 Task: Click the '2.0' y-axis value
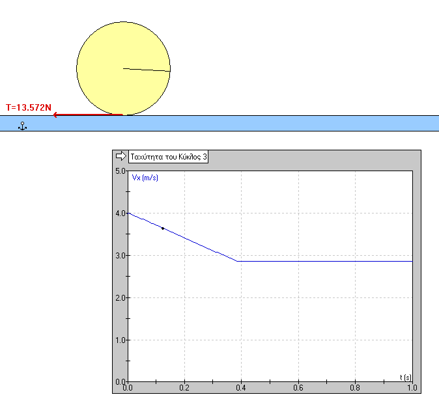pyautogui.click(x=120, y=298)
